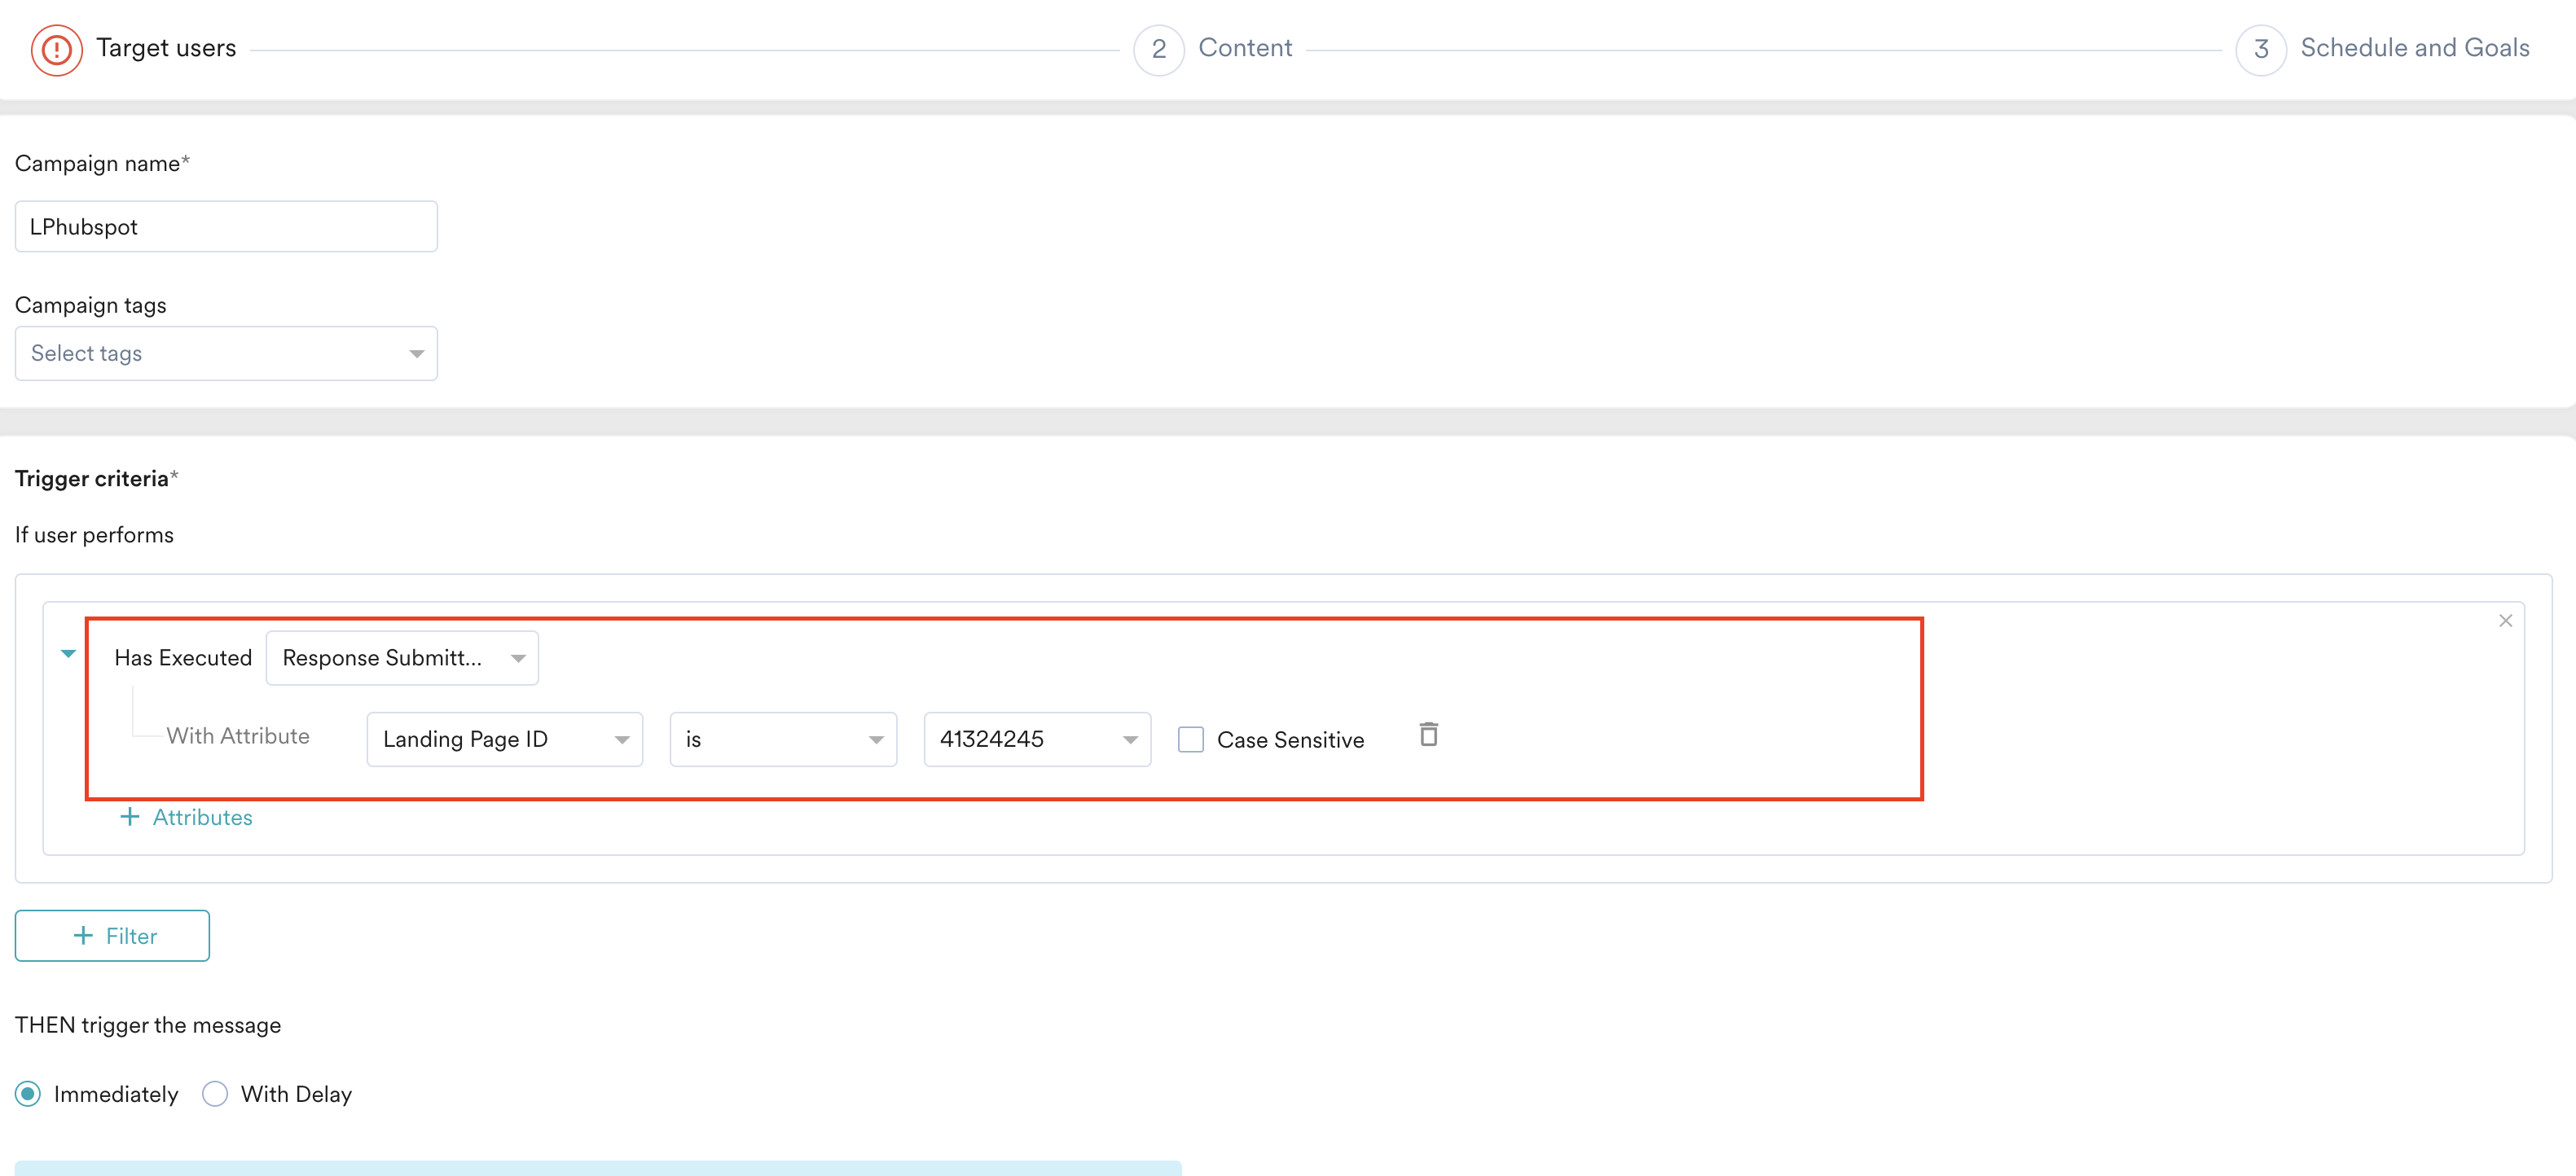Screen dimensions: 2576x1176
Task: Go to the Content step label
Action: pyautogui.click(x=1244, y=48)
